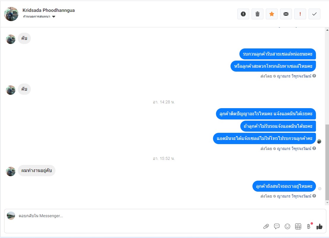Viewport: 329px width, 238px height.
Task: Send a thumbs-up like
Action: click(x=319, y=226)
